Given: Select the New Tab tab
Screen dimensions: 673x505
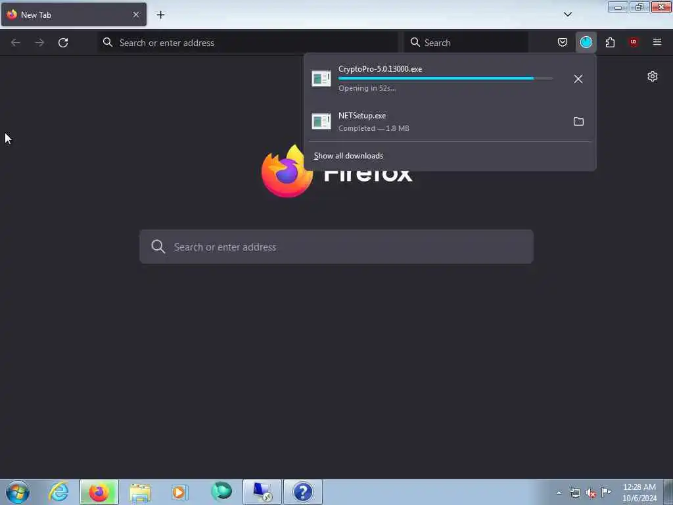Looking at the screenshot, I should tap(74, 14).
